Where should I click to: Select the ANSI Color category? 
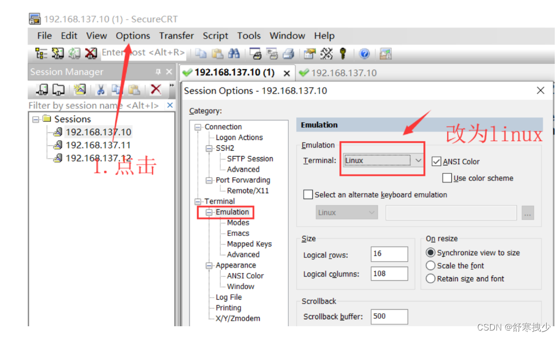click(245, 276)
